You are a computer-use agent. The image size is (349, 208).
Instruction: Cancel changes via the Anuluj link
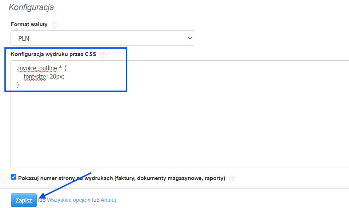108,200
